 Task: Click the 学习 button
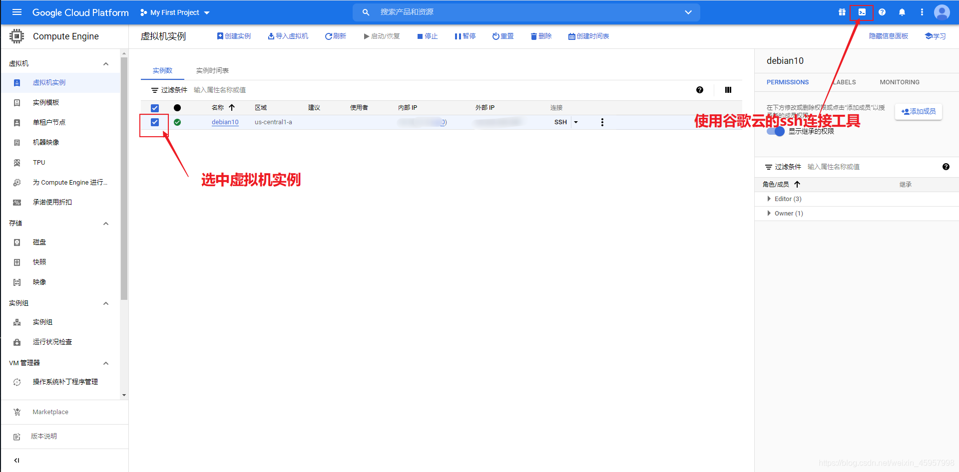click(x=936, y=36)
